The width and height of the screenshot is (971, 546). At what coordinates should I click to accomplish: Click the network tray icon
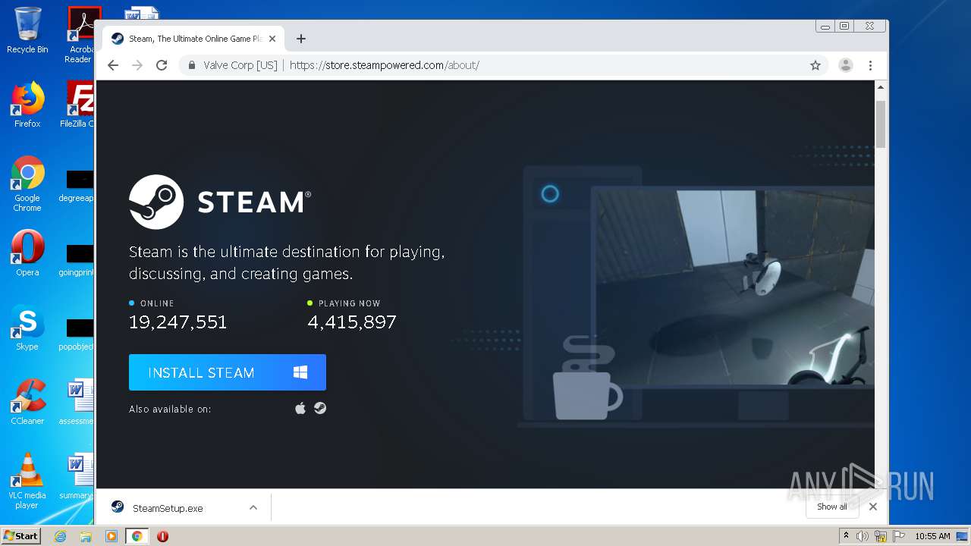coord(881,536)
